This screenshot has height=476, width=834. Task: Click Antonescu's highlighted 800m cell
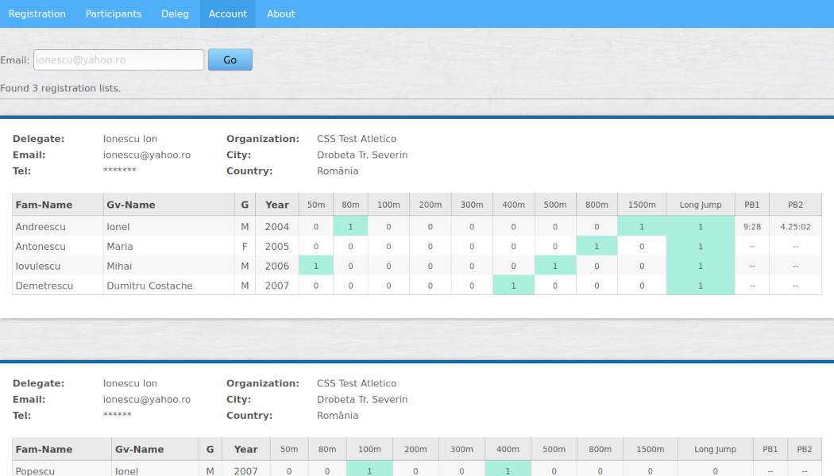tap(597, 247)
